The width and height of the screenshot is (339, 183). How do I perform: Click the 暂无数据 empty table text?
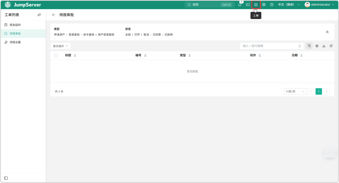click(192, 71)
